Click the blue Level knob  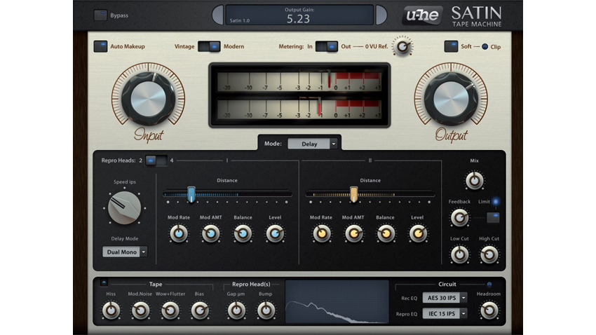275,233
